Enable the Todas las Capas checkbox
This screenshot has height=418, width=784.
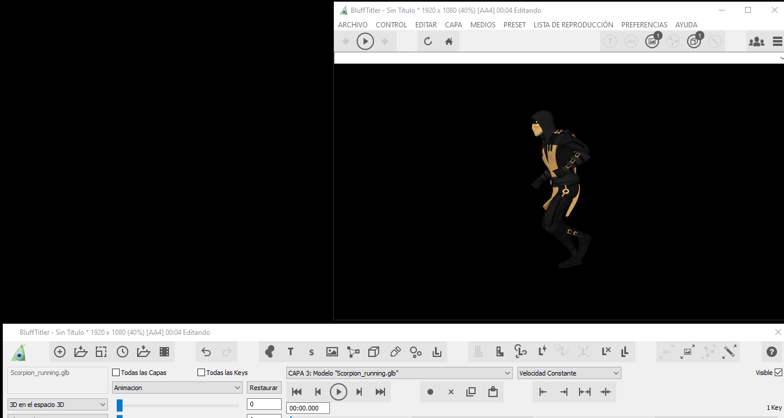click(x=116, y=373)
